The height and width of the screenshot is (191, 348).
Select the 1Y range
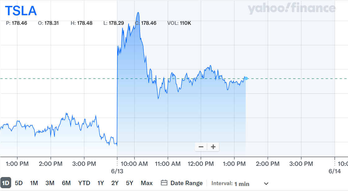click(100, 183)
